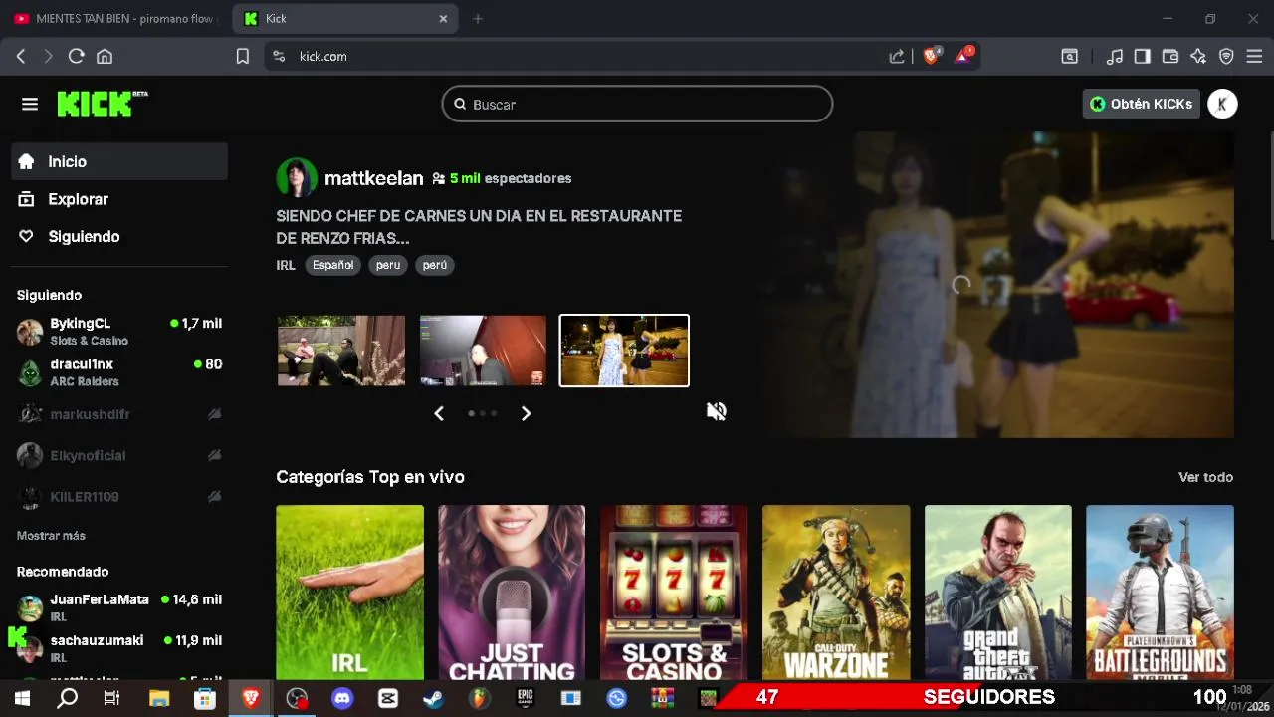Select Siguiendo heart menu item
Image resolution: width=1274 pixels, height=717 pixels.
pyautogui.click(x=119, y=236)
